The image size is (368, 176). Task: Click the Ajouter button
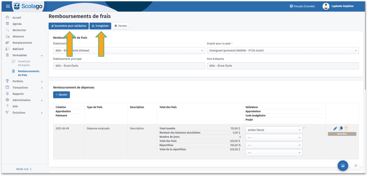click(62, 95)
